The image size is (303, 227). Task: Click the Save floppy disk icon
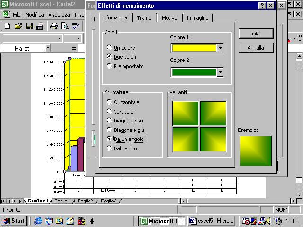29,26
